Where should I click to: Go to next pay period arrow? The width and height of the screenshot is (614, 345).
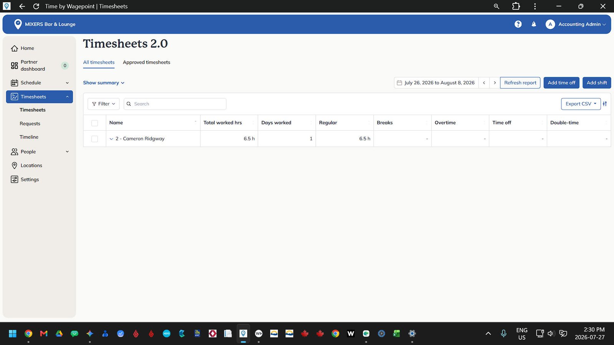495,83
